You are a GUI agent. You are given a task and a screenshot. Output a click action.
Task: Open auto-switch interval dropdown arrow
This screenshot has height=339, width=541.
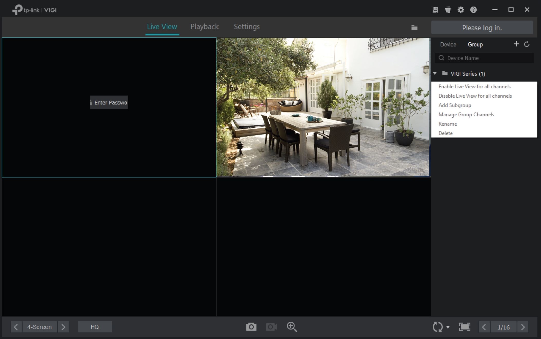pyautogui.click(x=448, y=327)
